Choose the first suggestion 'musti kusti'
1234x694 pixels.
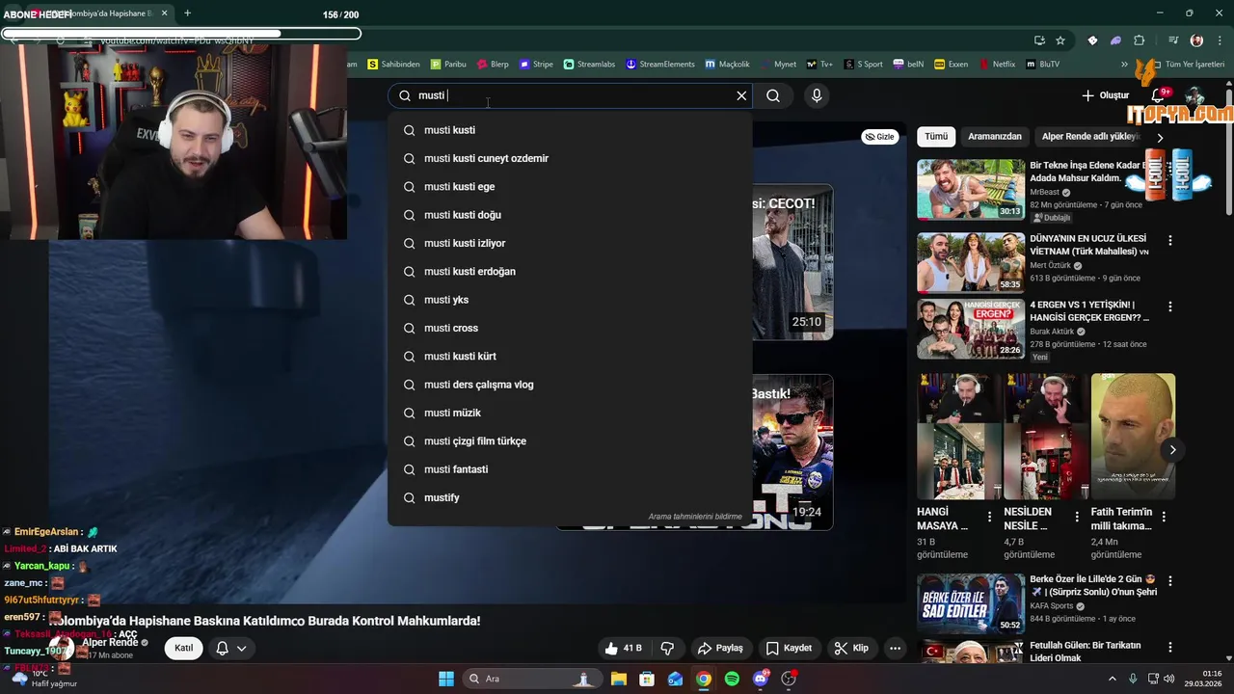point(570,130)
